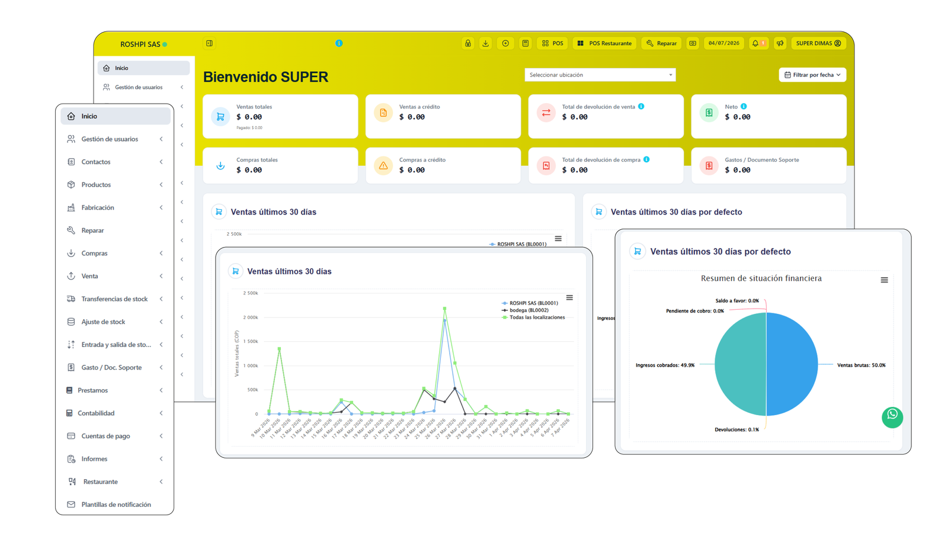This screenshot has height=533, width=948.
Task: Toggle bodega (BL0002) series in chart legend
Action: pos(525,310)
